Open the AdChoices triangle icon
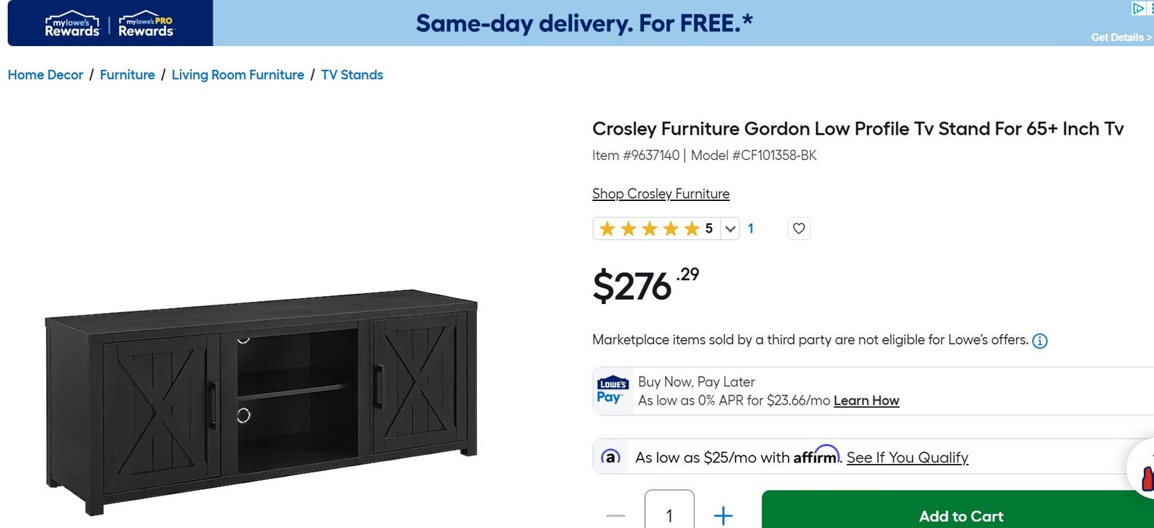The width and height of the screenshot is (1154, 528). (x=1138, y=8)
